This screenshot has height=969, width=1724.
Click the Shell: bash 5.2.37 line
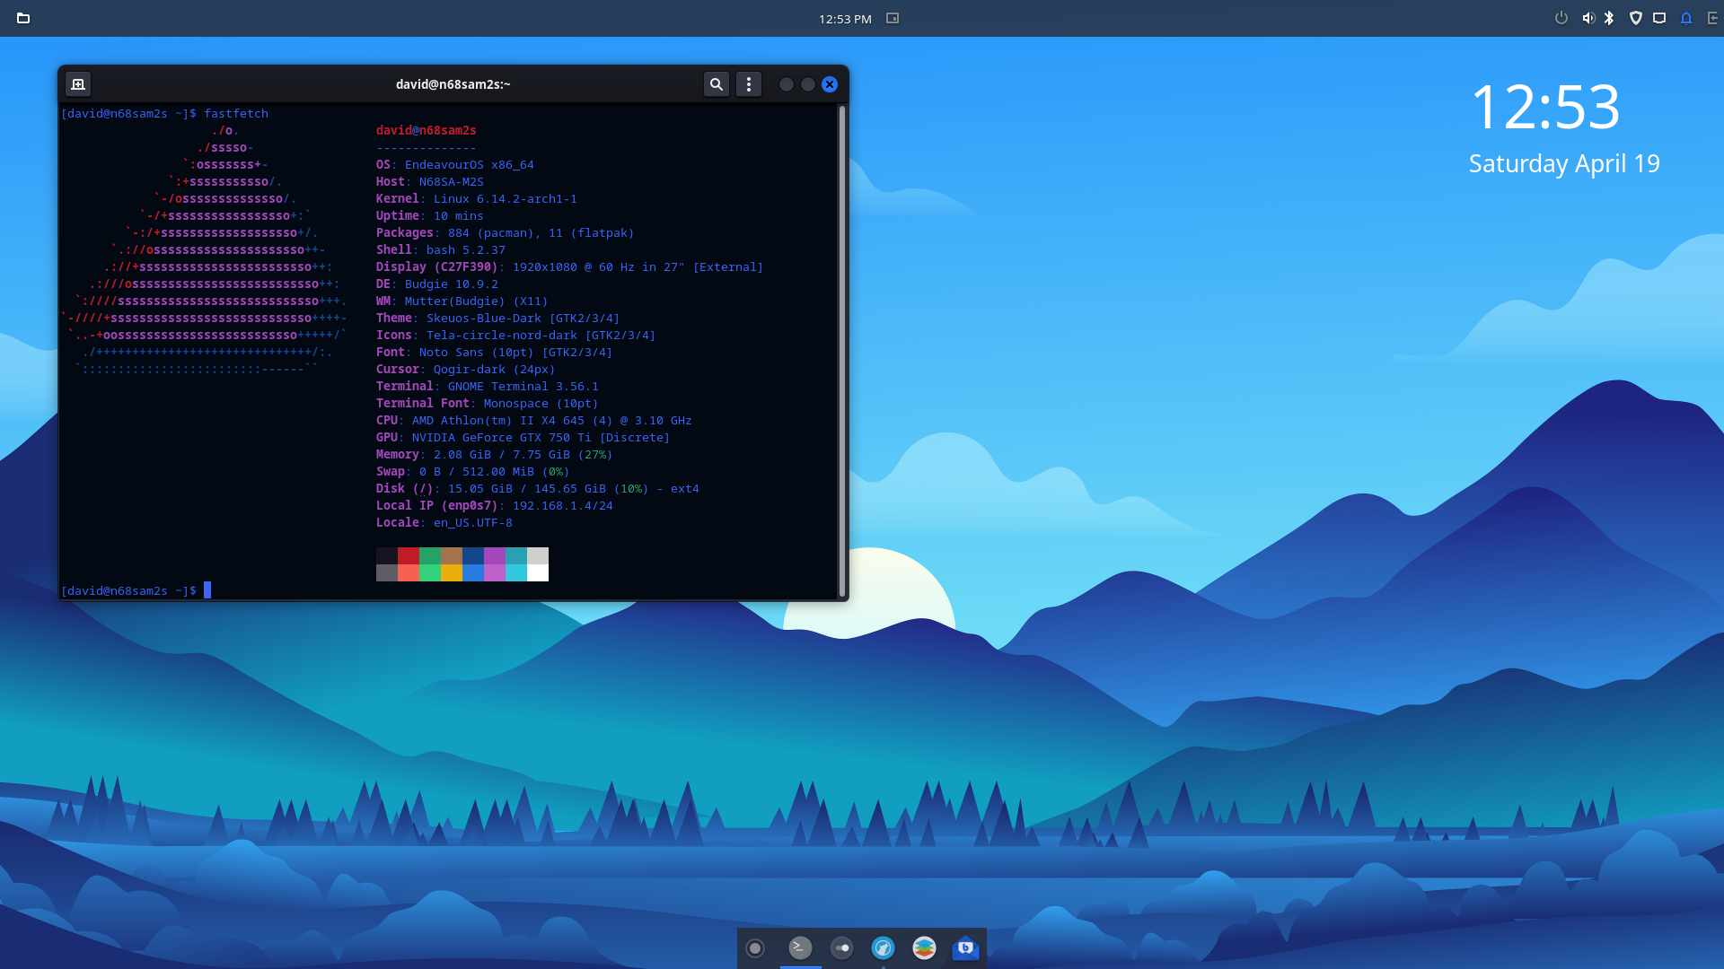pyautogui.click(x=441, y=250)
